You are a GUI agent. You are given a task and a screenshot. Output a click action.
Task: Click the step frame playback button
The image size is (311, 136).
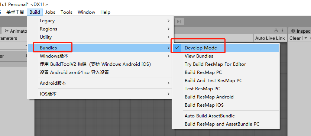point(179,22)
